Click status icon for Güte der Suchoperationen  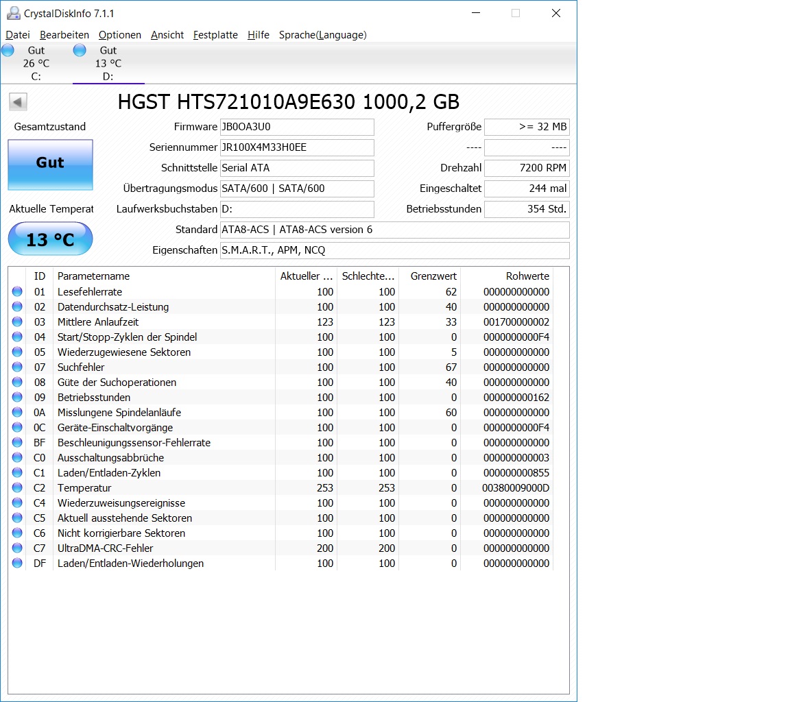[x=17, y=383]
